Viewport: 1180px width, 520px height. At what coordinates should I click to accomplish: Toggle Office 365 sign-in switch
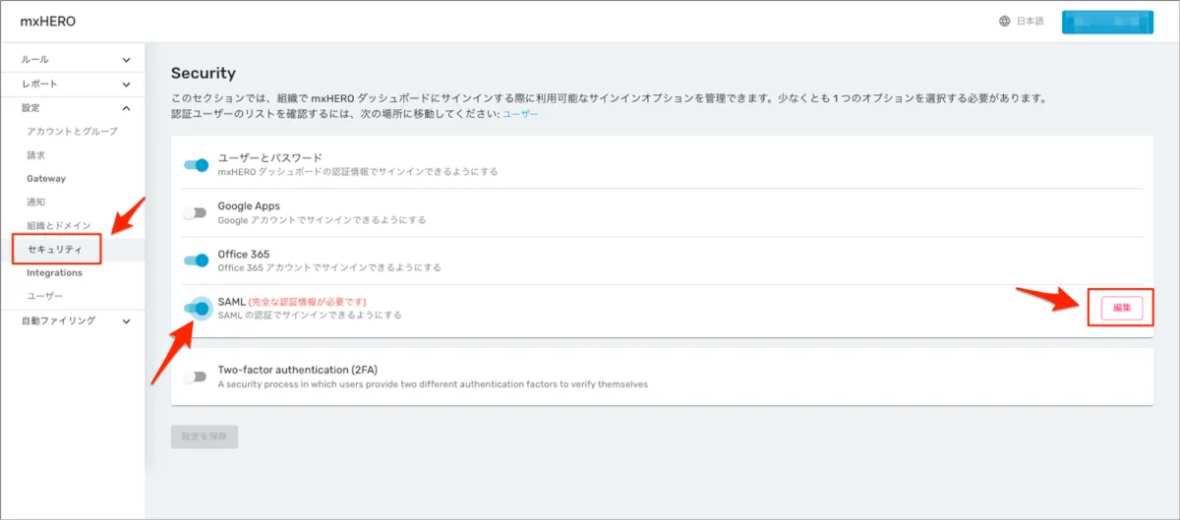[197, 260]
